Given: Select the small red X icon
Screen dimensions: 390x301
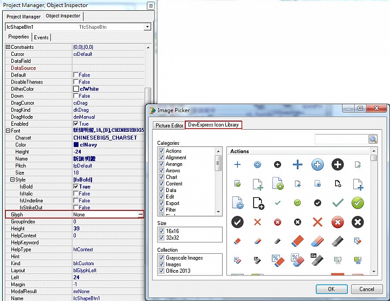Looking at the screenshot, I should (257, 222).
